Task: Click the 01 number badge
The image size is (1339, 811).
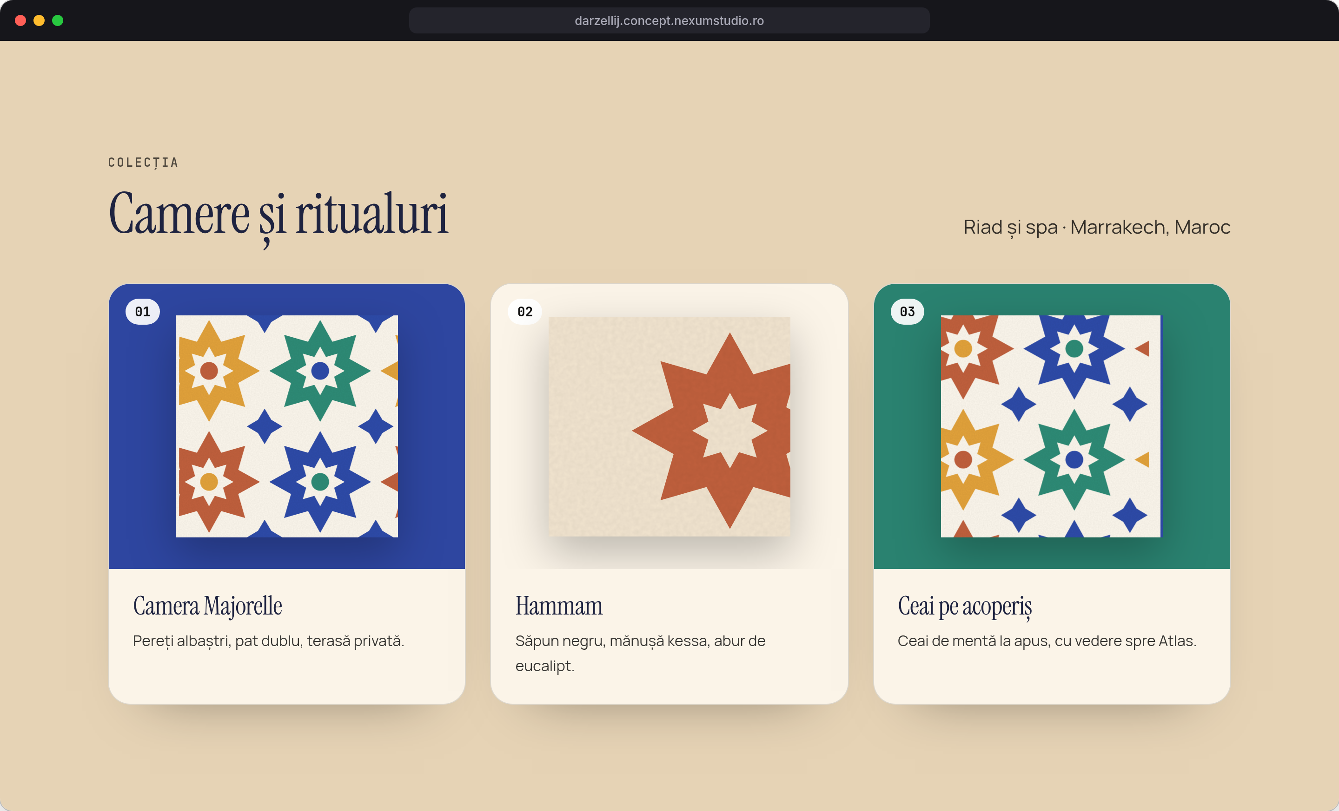Action: coord(142,312)
